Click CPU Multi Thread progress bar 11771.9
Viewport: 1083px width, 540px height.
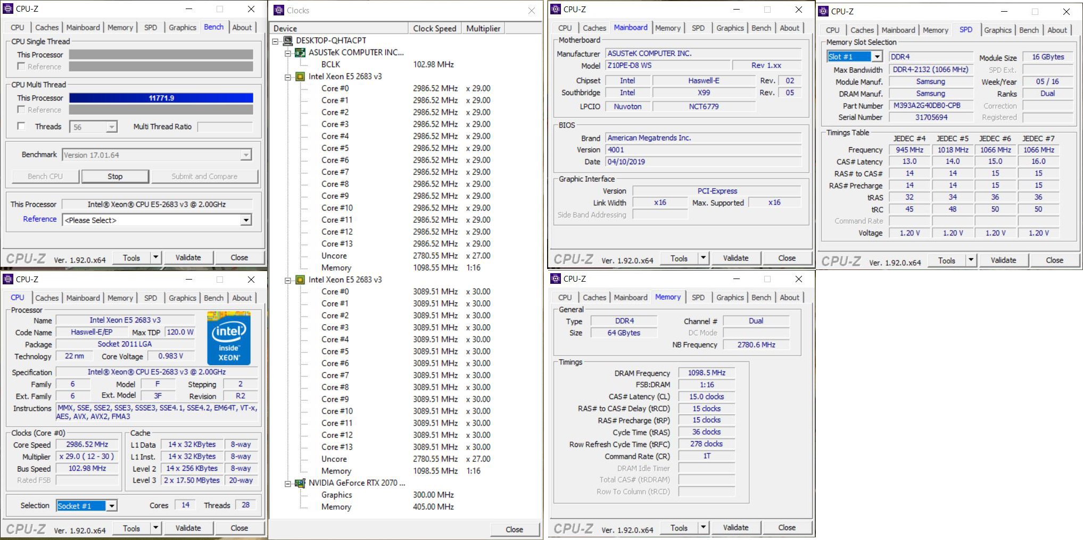click(x=161, y=98)
